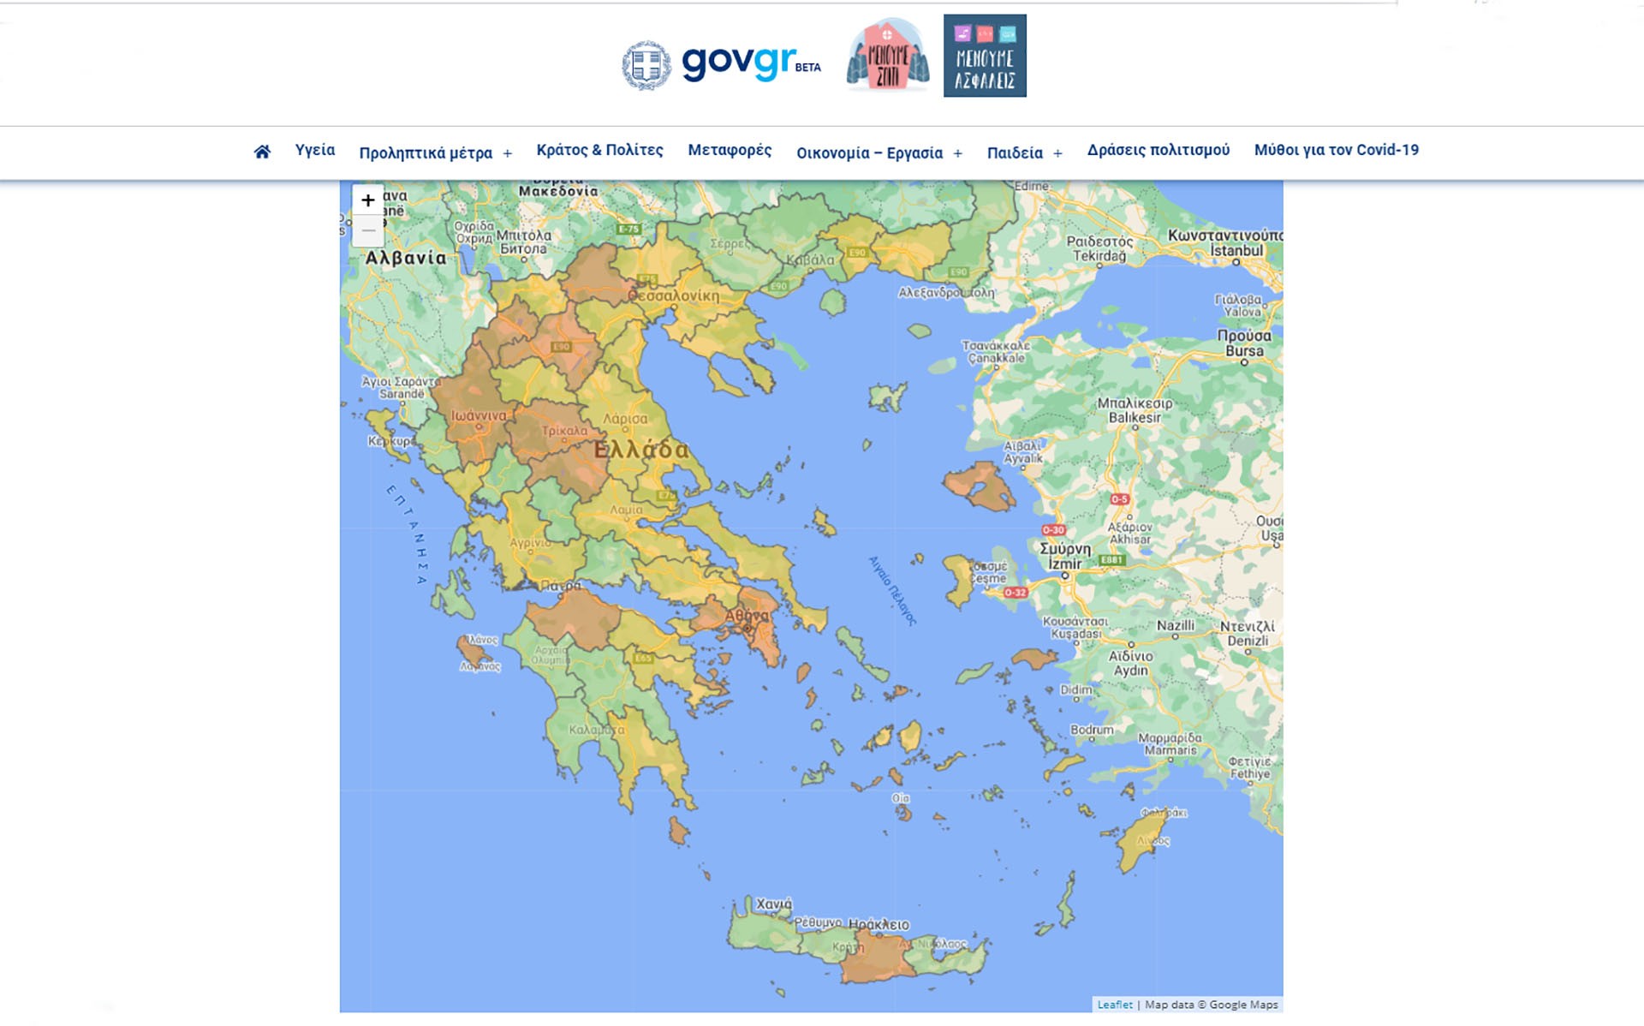Click the Greek coat of arms emblem

[x=648, y=63]
